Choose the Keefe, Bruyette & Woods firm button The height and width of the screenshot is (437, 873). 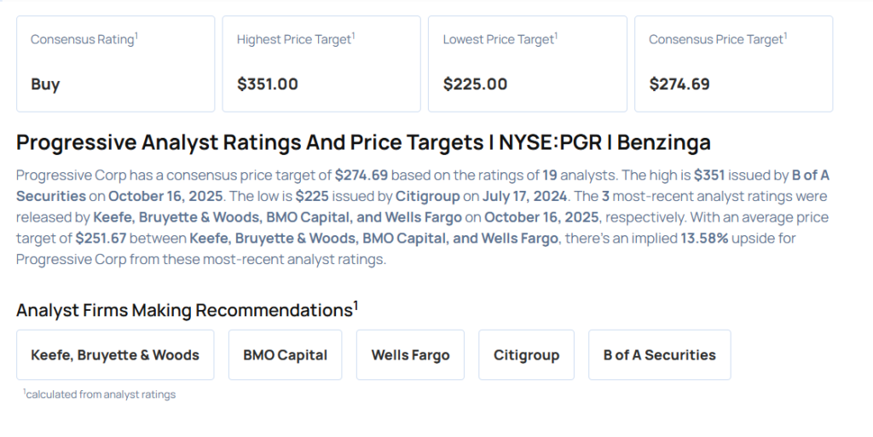click(115, 355)
